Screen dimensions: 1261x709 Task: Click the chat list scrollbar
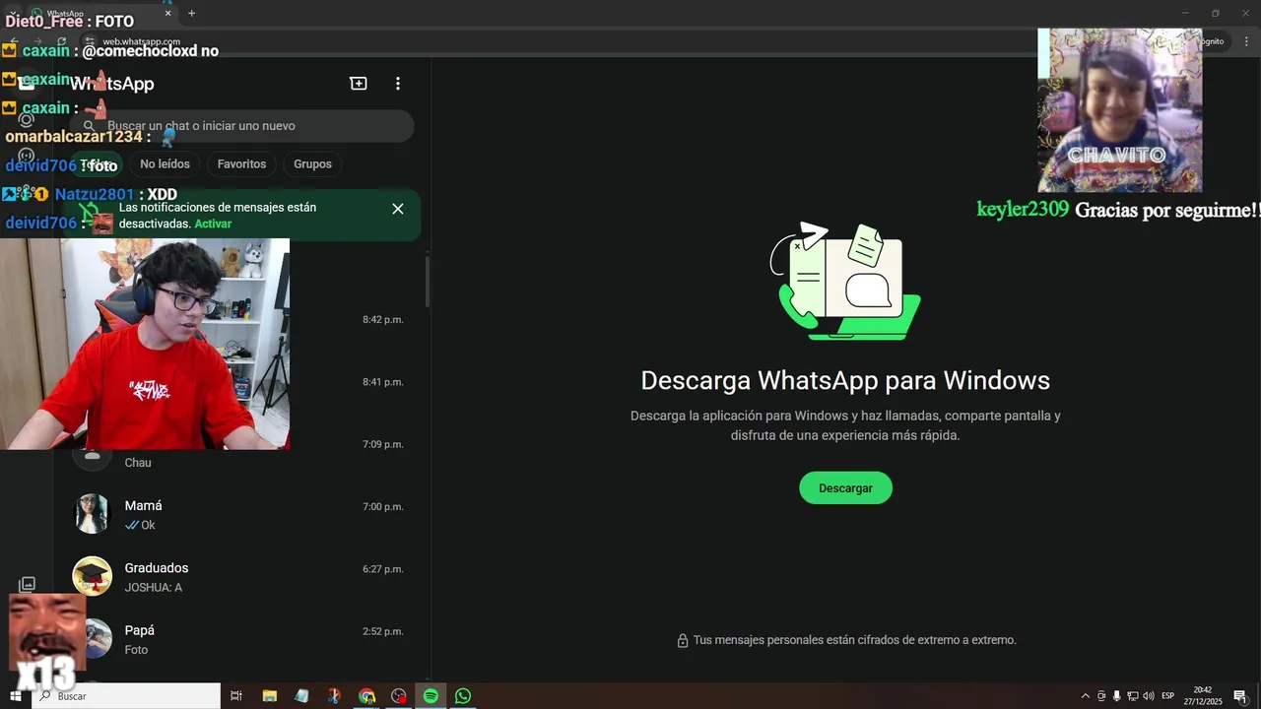point(427,280)
